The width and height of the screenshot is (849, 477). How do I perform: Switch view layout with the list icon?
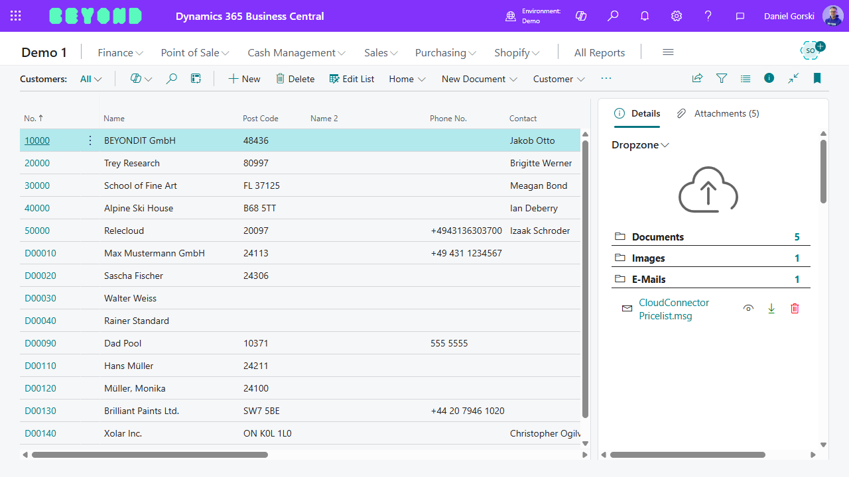[745, 78]
